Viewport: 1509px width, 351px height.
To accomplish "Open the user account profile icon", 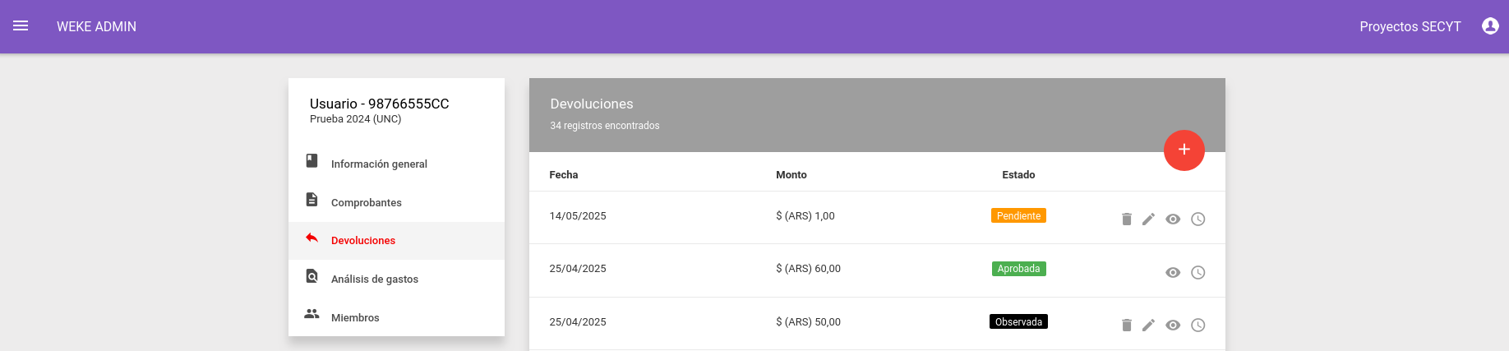I will tap(1490, 26).
